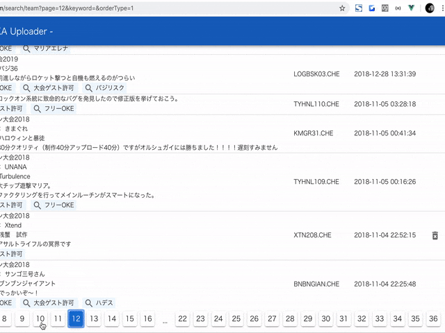The image size is (445, 333).
Task: Click the timestamp 2018-11-05 00:41:34
Action: (385, 133)
